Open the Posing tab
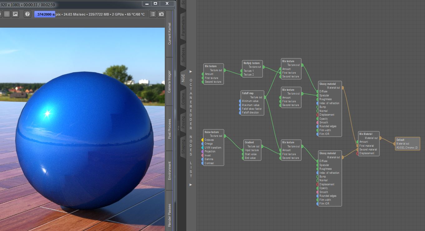 [183, 122]
